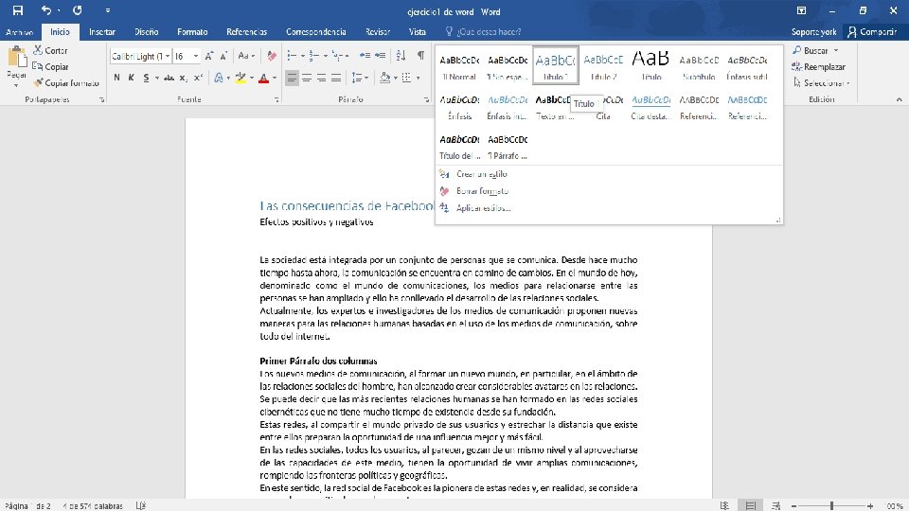Click the Compartir button

click(872, 32)
